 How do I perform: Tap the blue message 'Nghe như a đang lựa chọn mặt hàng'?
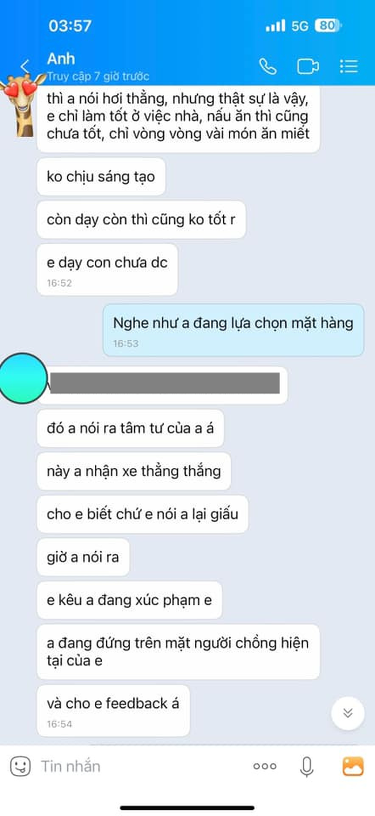pyautogui.click(x=233, y=330)
